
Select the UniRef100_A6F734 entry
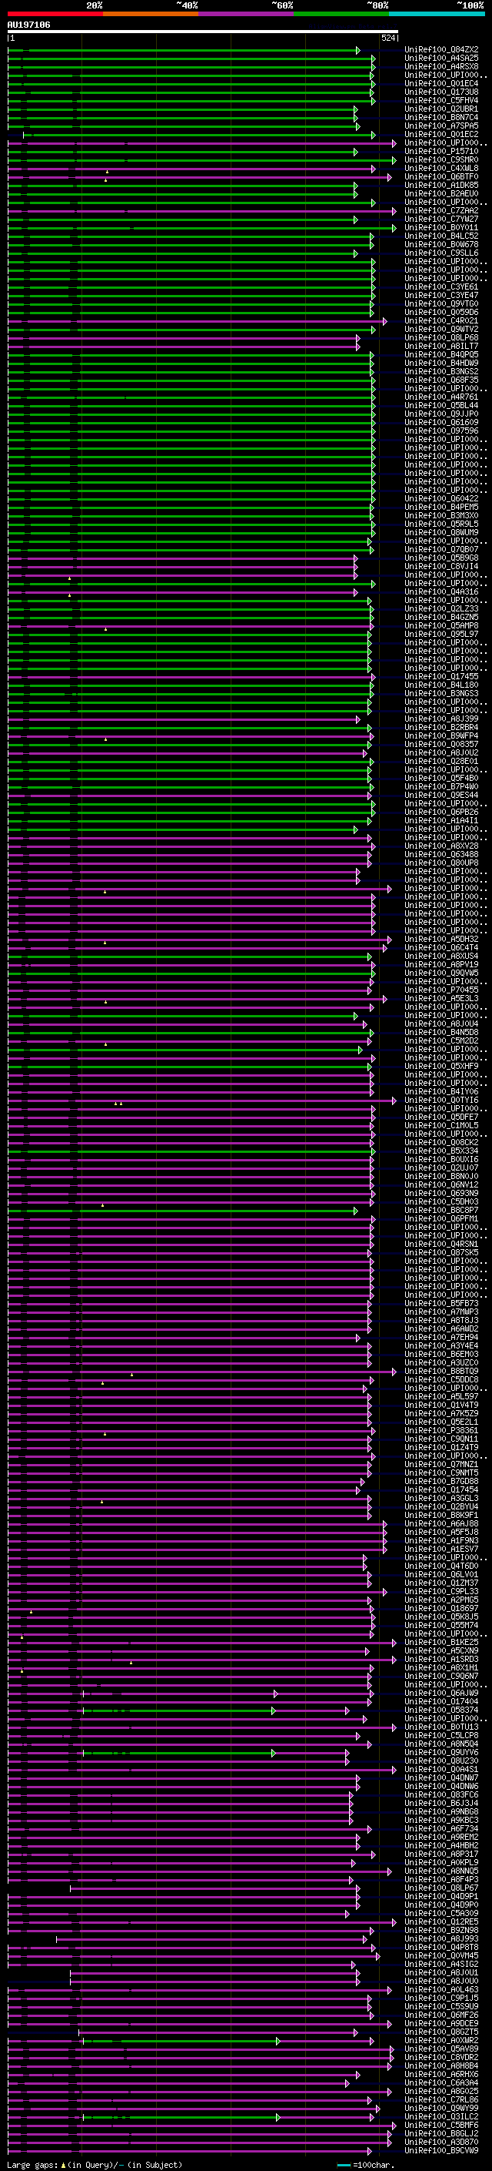pyautogui.click(x=441, y=1829)
